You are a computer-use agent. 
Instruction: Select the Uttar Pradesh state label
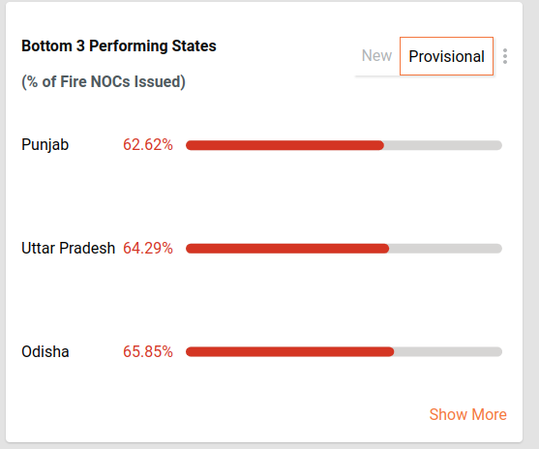[68, 248]
